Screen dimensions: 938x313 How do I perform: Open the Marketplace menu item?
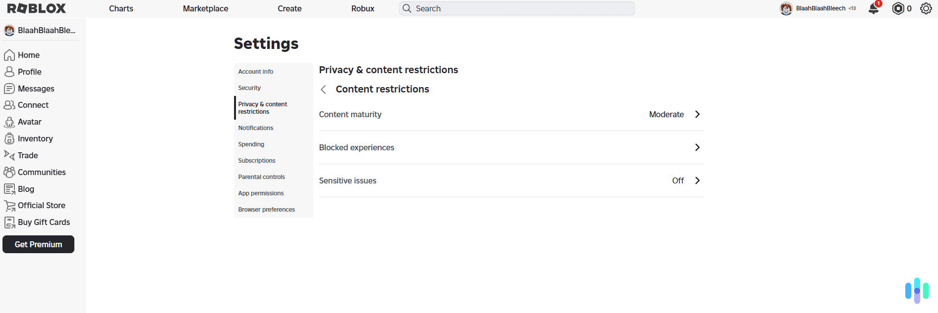click(x=205, y=8)
